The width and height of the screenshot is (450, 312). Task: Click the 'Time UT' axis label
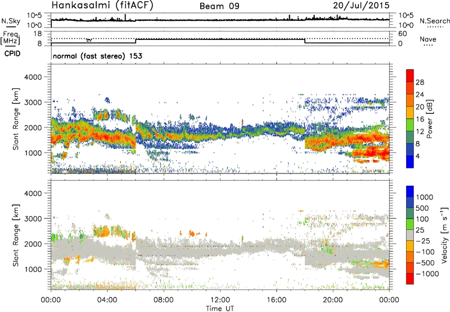point(220,309)
